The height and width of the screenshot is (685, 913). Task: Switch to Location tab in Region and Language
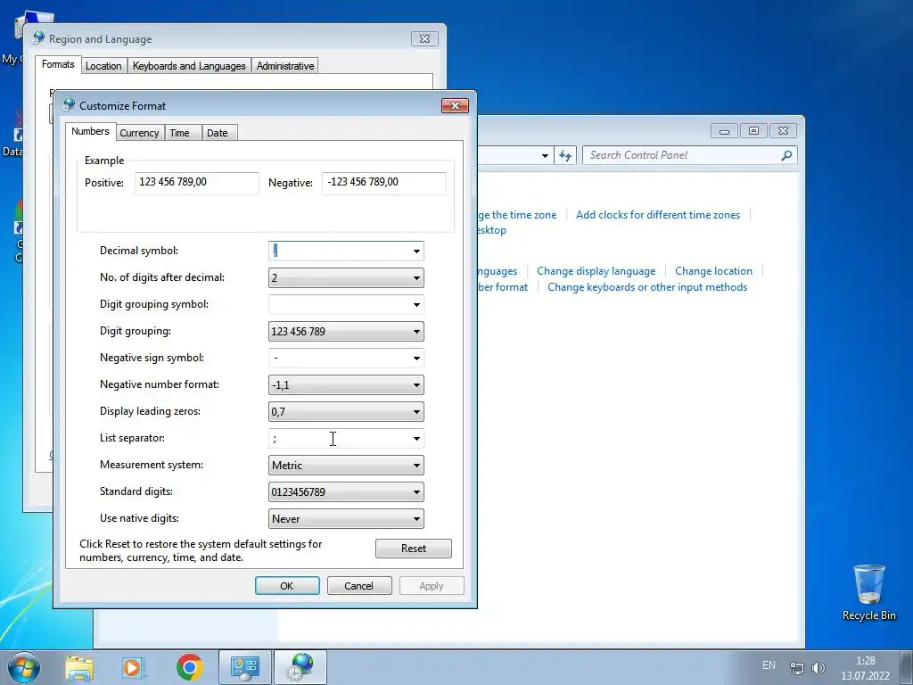(x=103, y=66)
